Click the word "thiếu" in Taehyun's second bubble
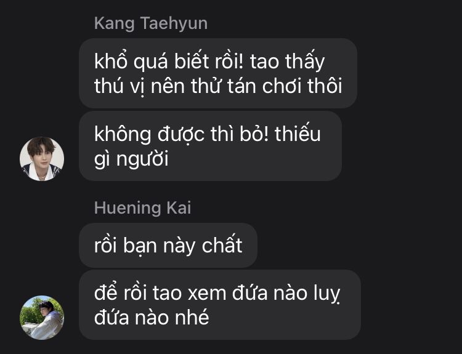The height and width of the screenshot is (354, 462). 298,134
